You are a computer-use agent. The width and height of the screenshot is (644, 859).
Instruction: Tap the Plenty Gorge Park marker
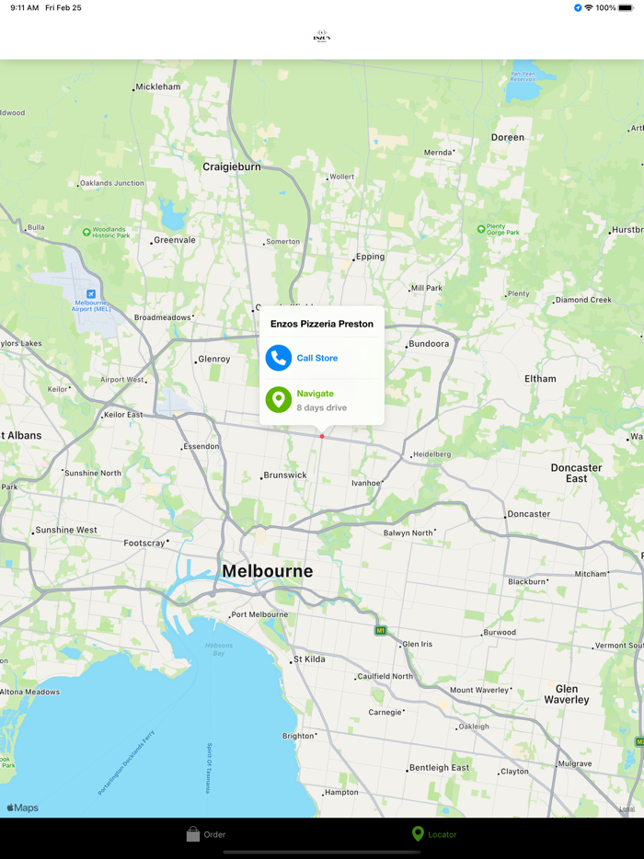click(480, 229)
